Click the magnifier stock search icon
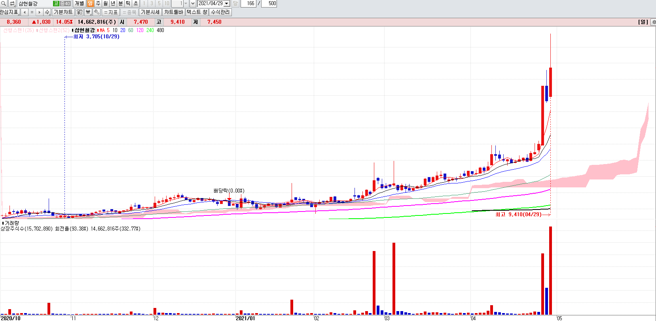Viewport: 656px width, 321px height. point(4,3)
